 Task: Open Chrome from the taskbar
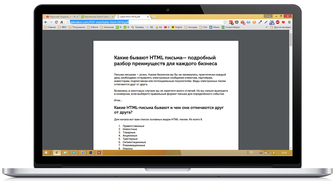tap(57, 153)
